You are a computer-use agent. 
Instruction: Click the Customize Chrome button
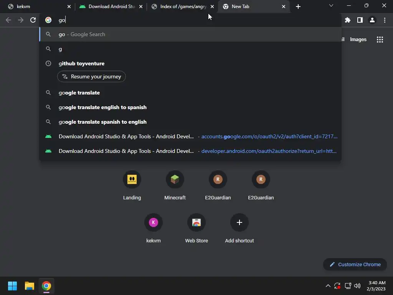pyautogui.click(x=355, y=264)
